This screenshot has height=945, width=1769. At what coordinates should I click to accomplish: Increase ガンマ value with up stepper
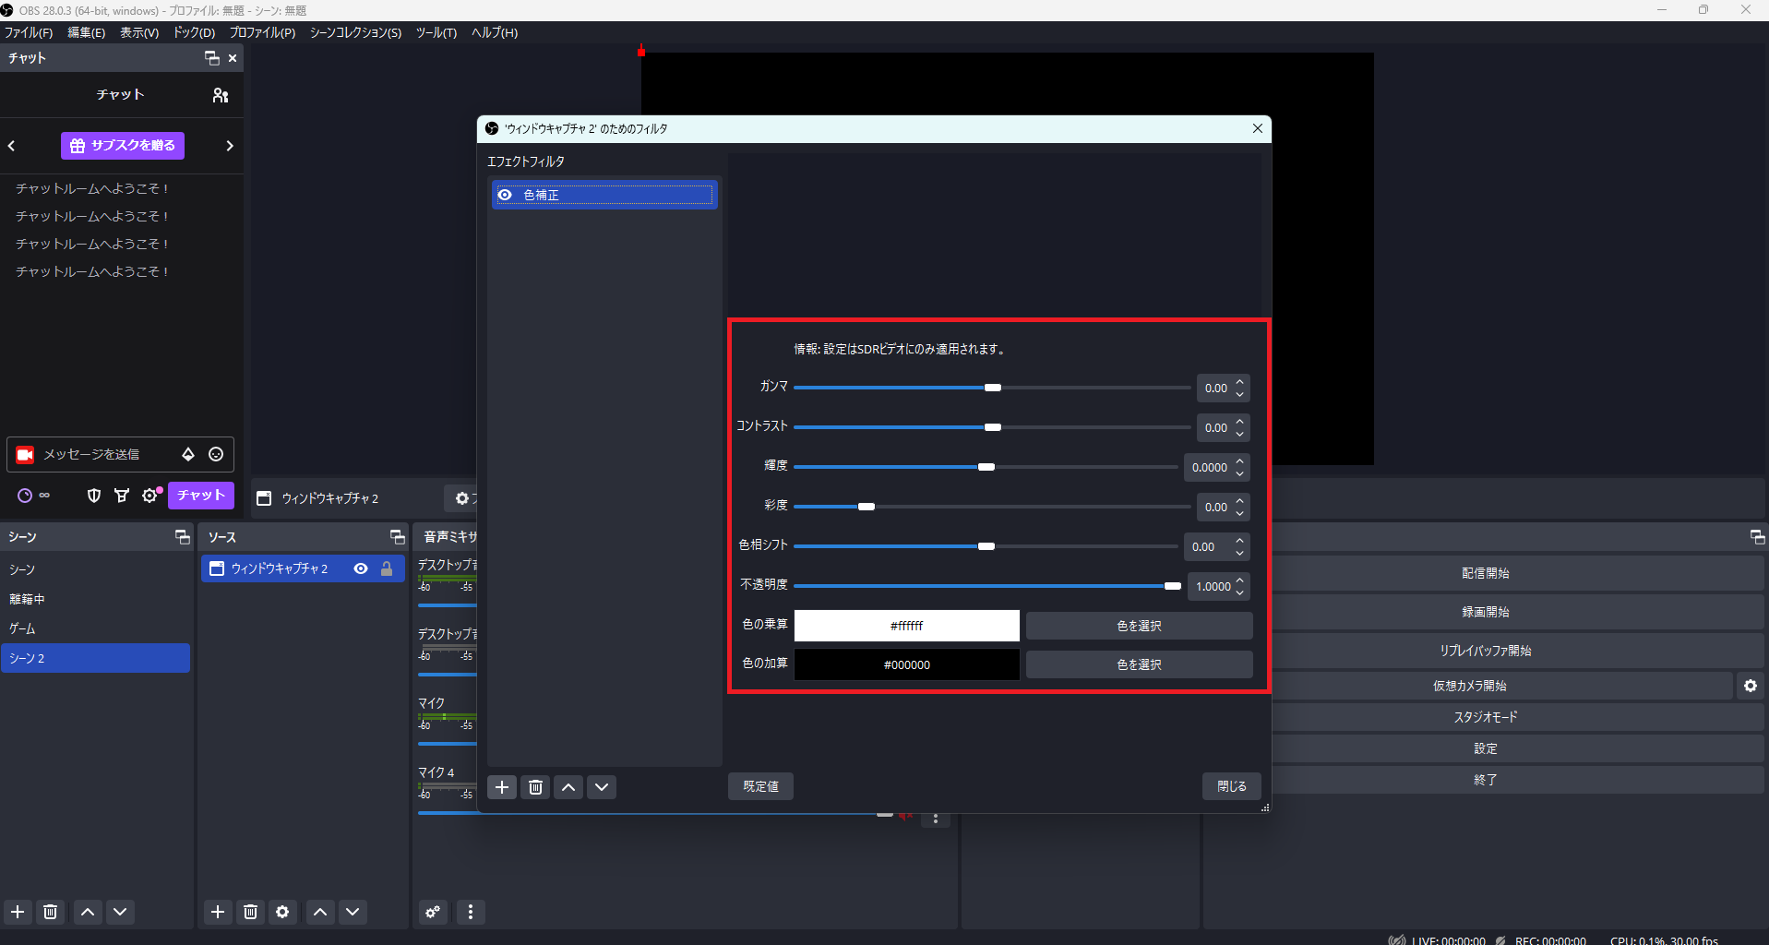click(x=1239, y=381)
